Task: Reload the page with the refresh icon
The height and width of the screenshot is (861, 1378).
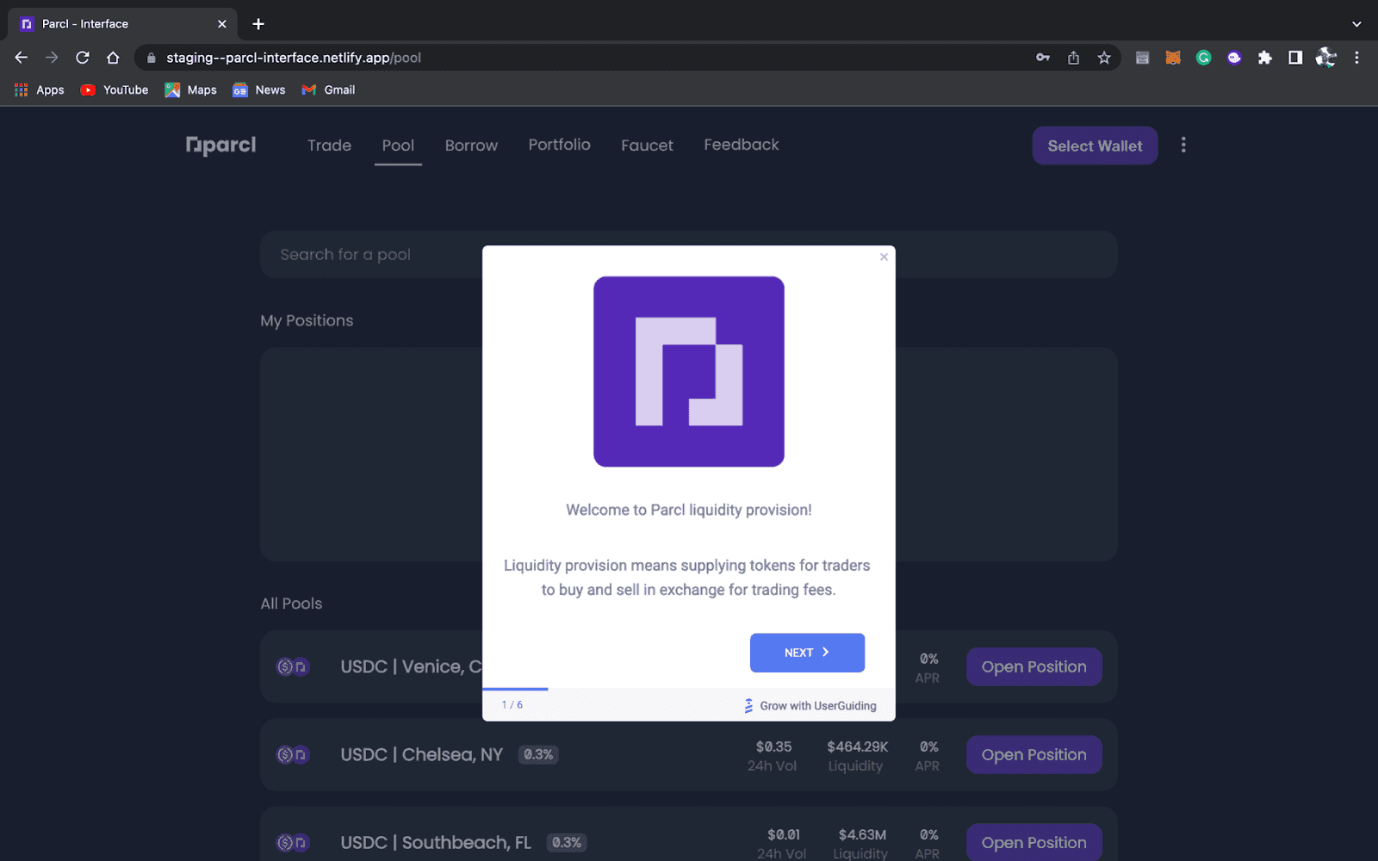Action: [x=83, y=58]
